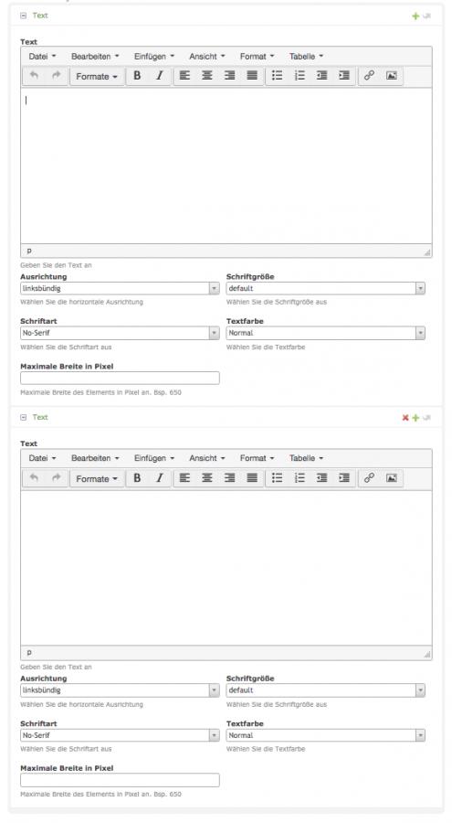Open Format menu in first editor

click(x=257, y=56)
